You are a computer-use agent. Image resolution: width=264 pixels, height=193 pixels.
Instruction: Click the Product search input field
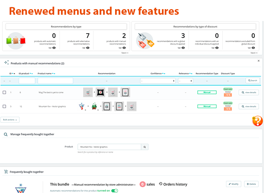click(x=109, y=147)
